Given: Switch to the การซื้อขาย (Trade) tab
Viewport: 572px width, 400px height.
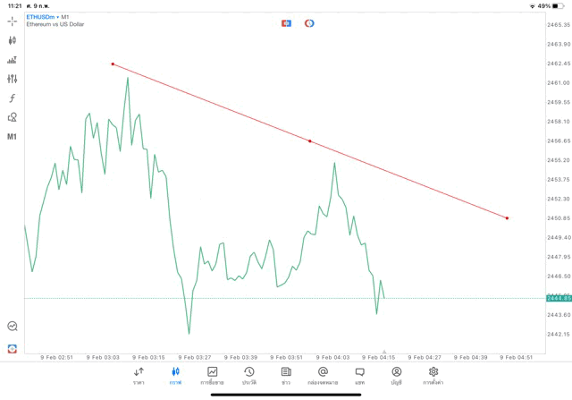Looking at the screenshot, I should 212,376.
